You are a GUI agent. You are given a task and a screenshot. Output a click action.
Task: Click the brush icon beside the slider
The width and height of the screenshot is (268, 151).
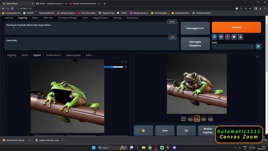tap(126, 67)
